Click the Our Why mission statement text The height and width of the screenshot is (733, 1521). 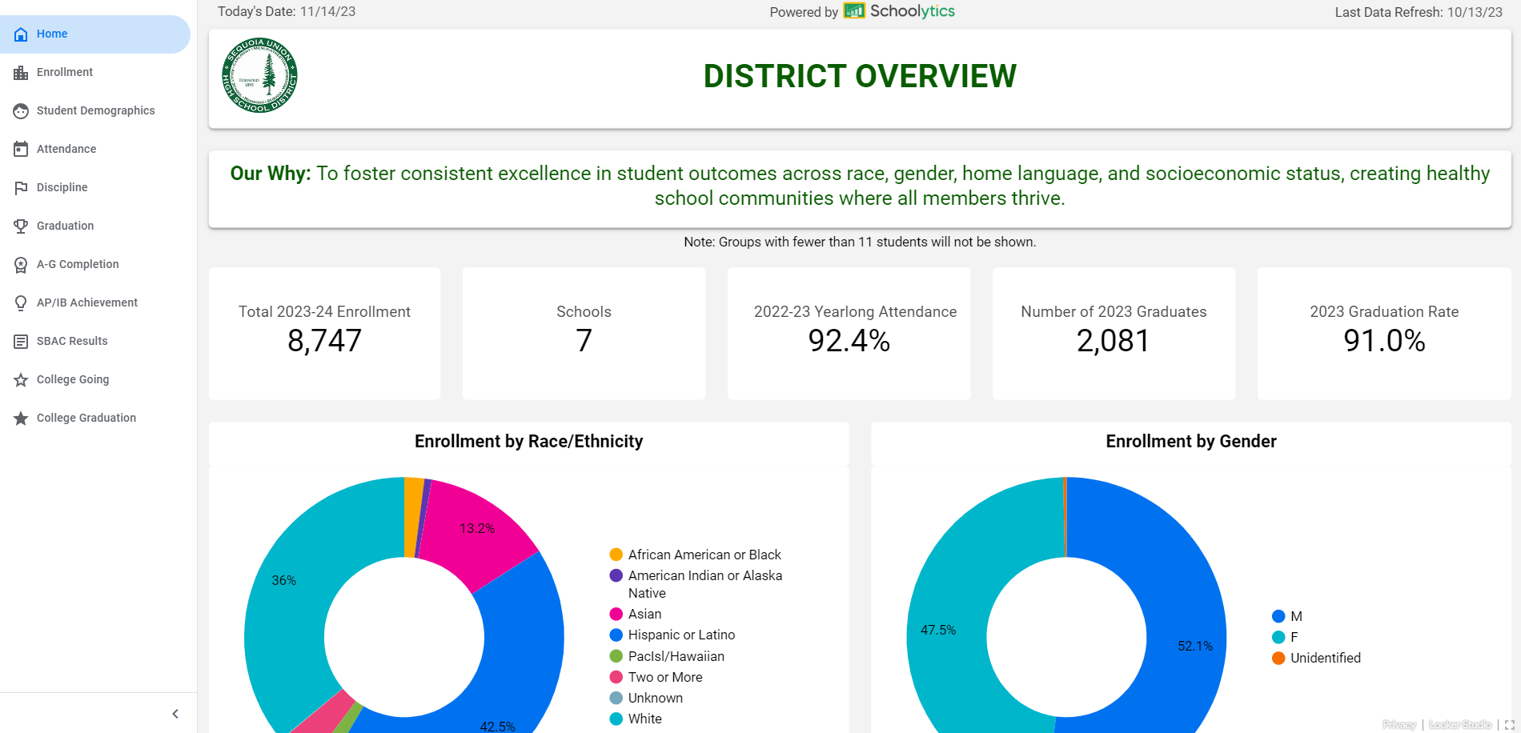[x=860, y=186]
